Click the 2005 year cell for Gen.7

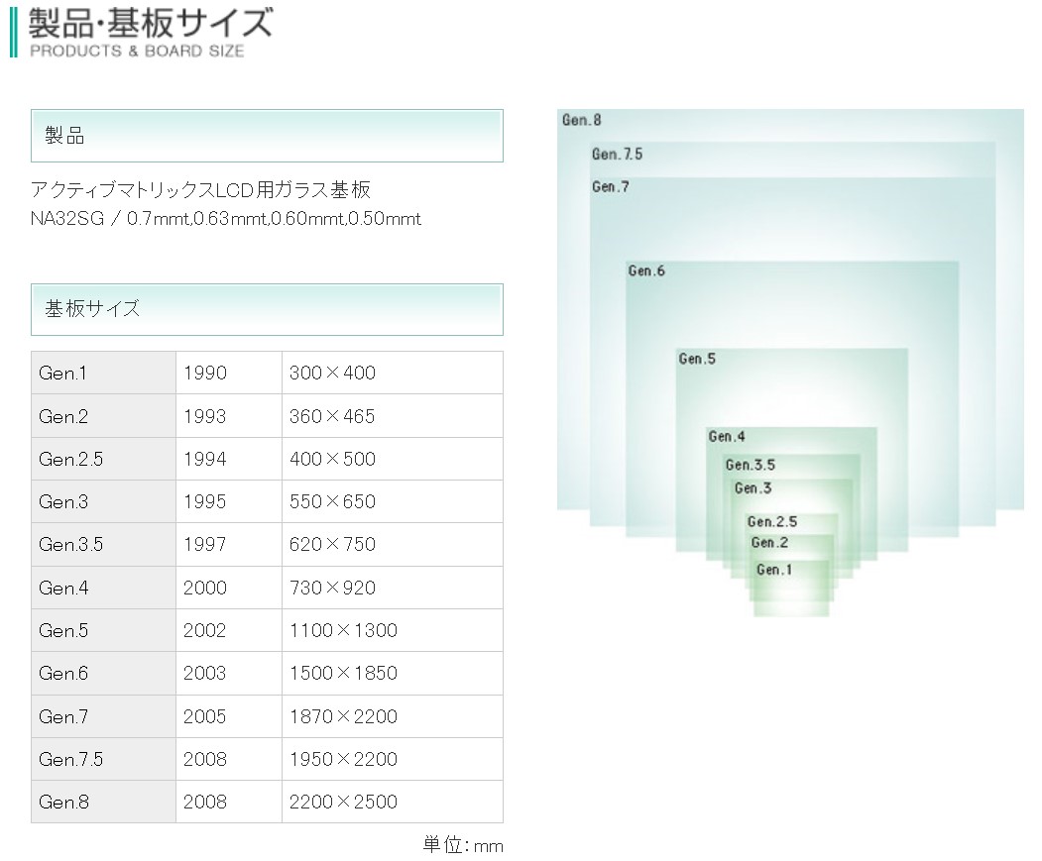(x=229, y=716)
